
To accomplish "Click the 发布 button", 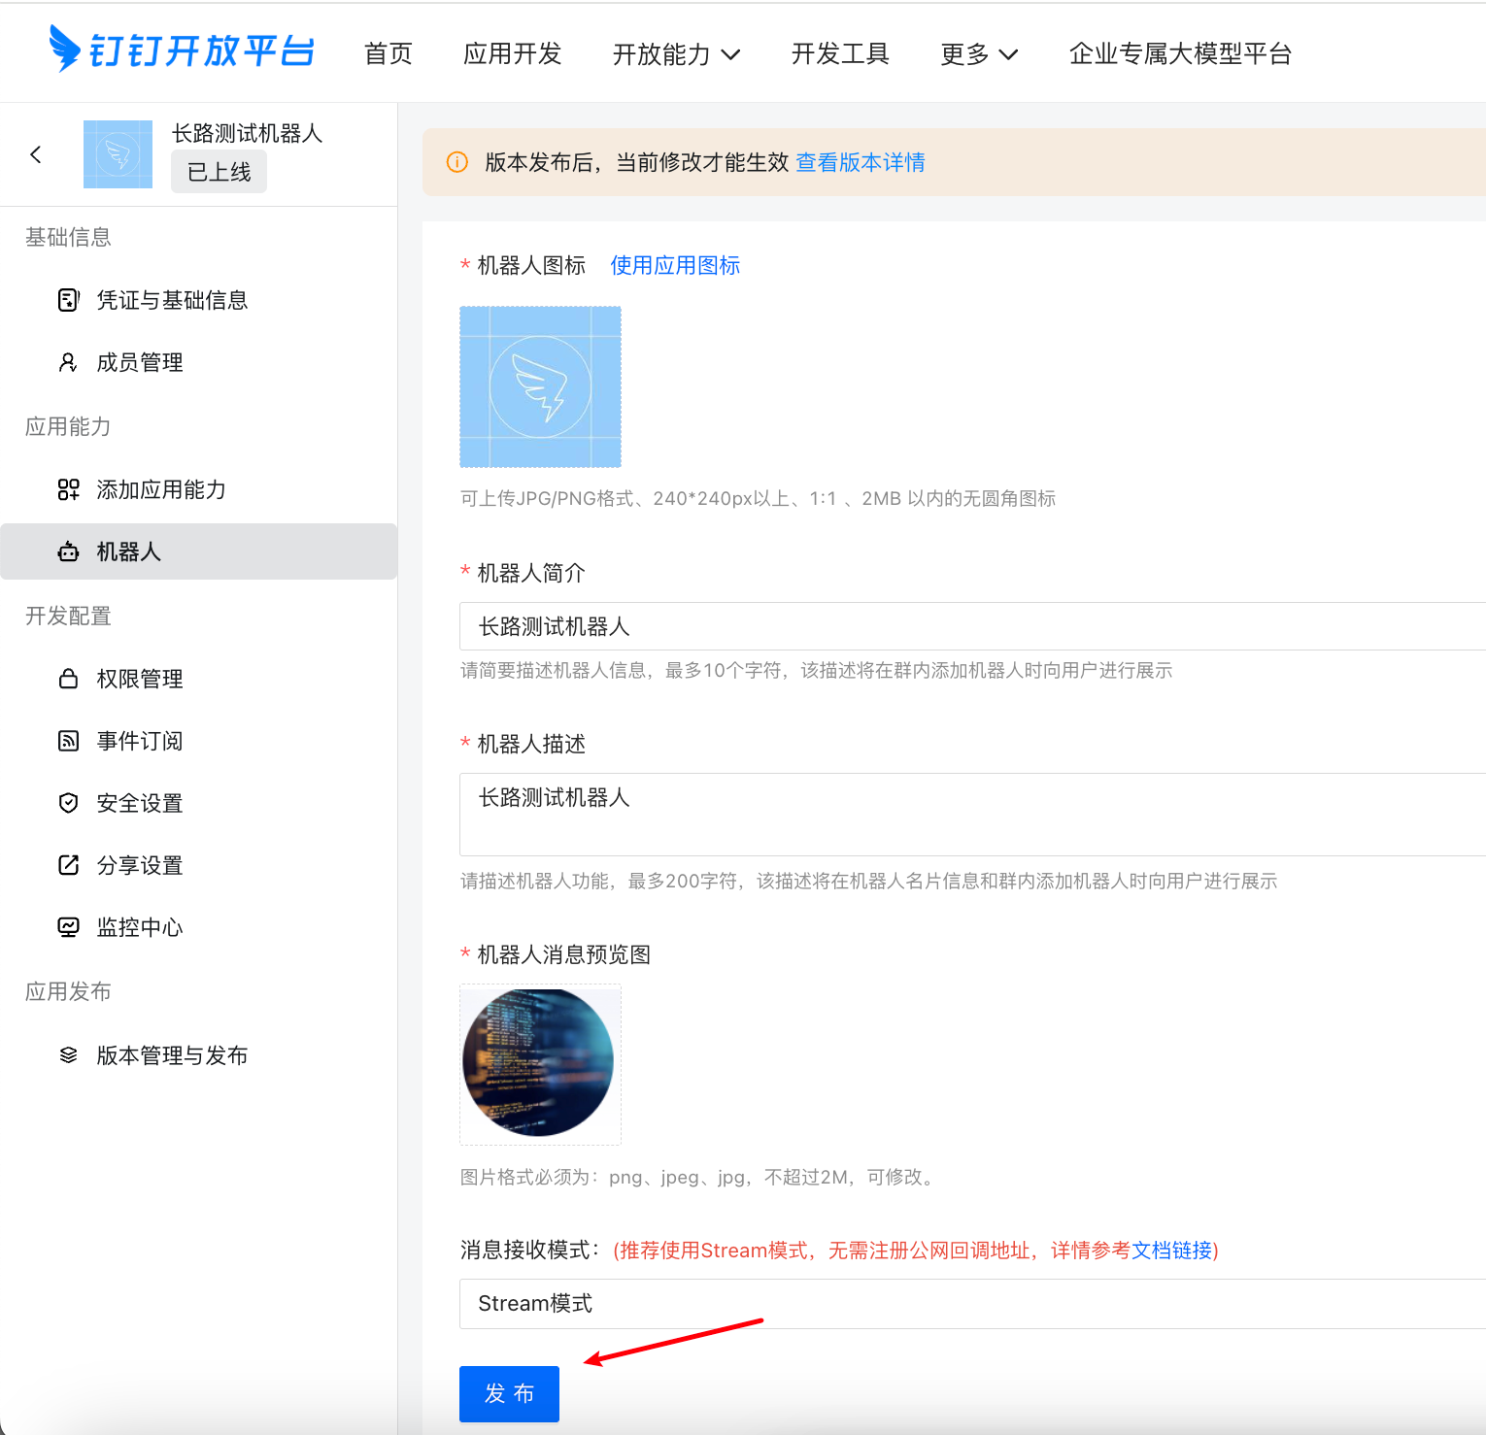I will 509,1394.
